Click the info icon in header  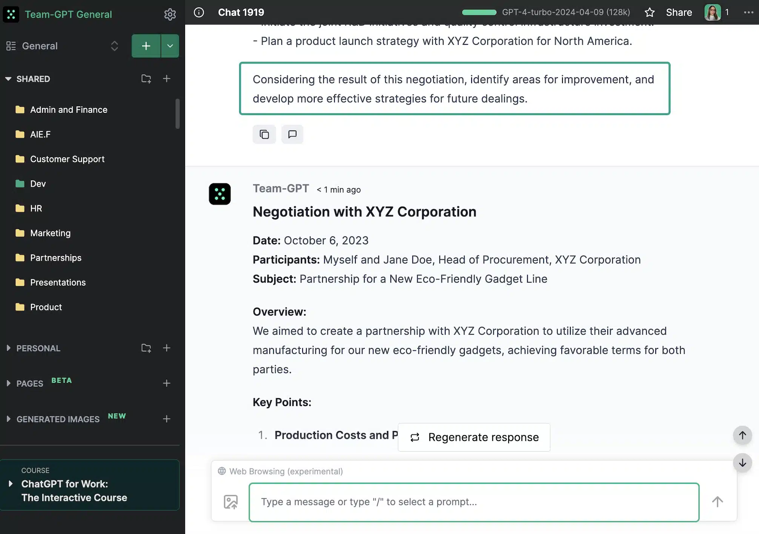[198, 12]
